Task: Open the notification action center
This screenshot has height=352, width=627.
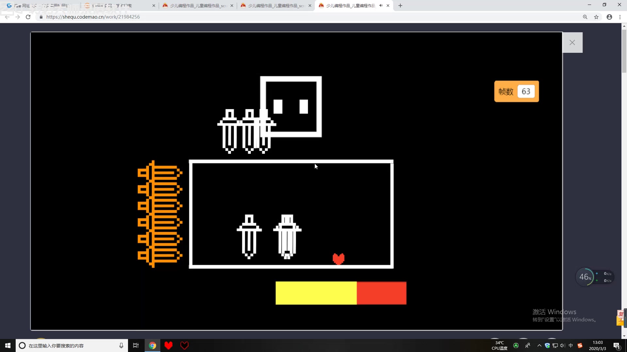Action: 617,345
